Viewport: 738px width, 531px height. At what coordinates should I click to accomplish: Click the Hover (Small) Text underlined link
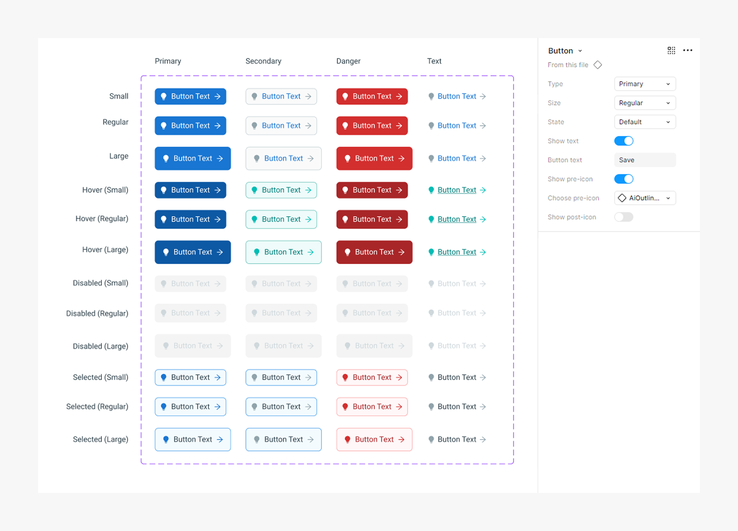(457, 190)
